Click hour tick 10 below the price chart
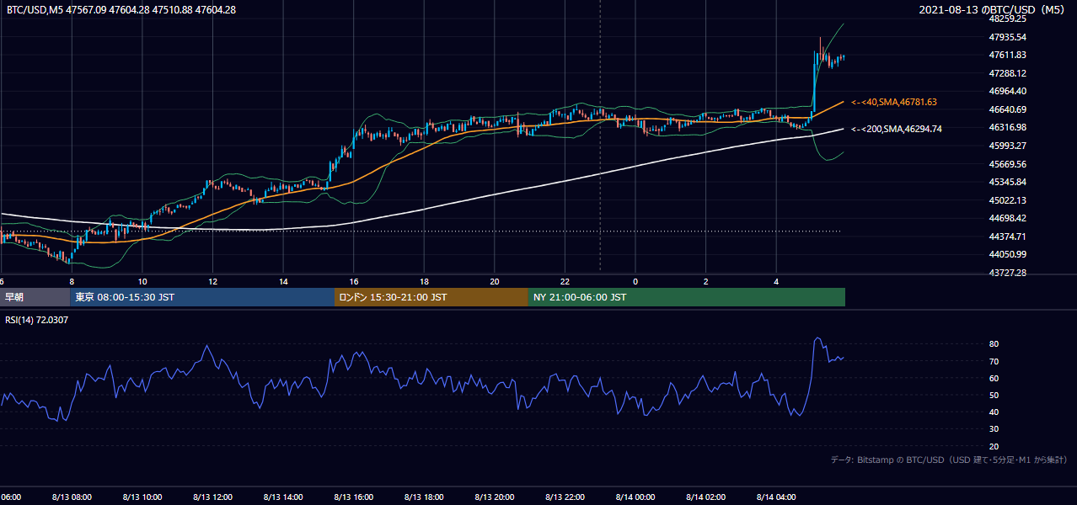1077x505 pixels. pyautogui.click(x=142, y=281)
